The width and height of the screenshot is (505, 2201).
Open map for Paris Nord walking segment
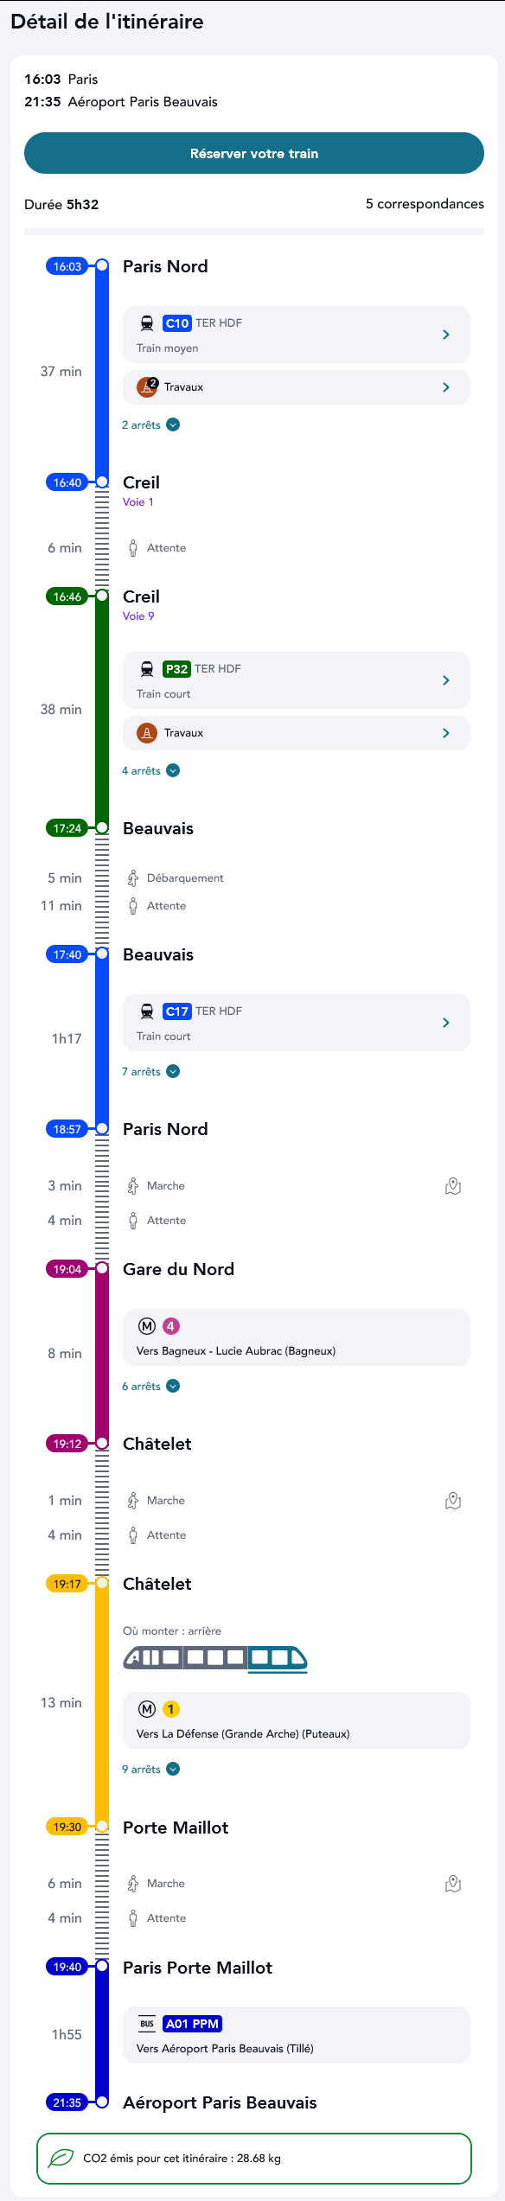[x=453, y=1186]
